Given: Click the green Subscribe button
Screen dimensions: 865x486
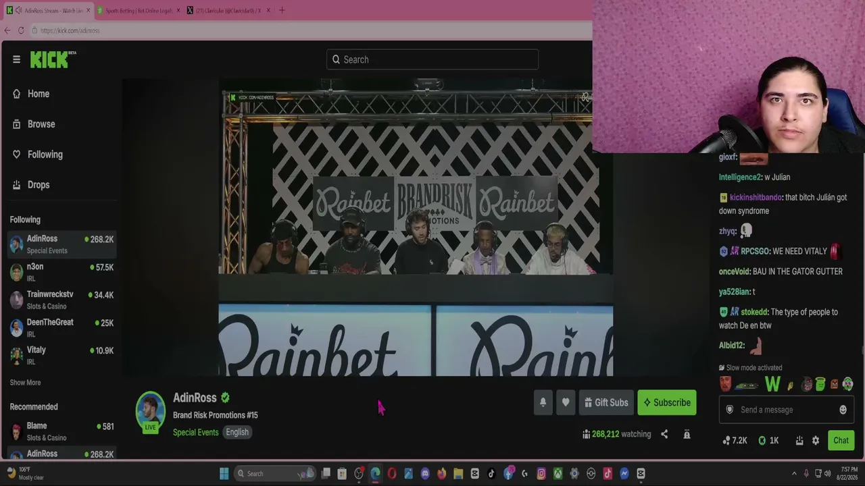Looking at the screenshot, I should click(667, 402).
